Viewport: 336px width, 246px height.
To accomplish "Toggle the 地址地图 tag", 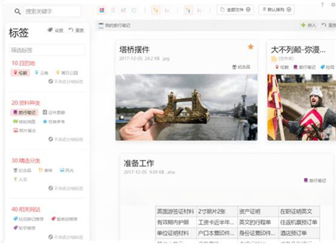I will click(x=24, y=121).
